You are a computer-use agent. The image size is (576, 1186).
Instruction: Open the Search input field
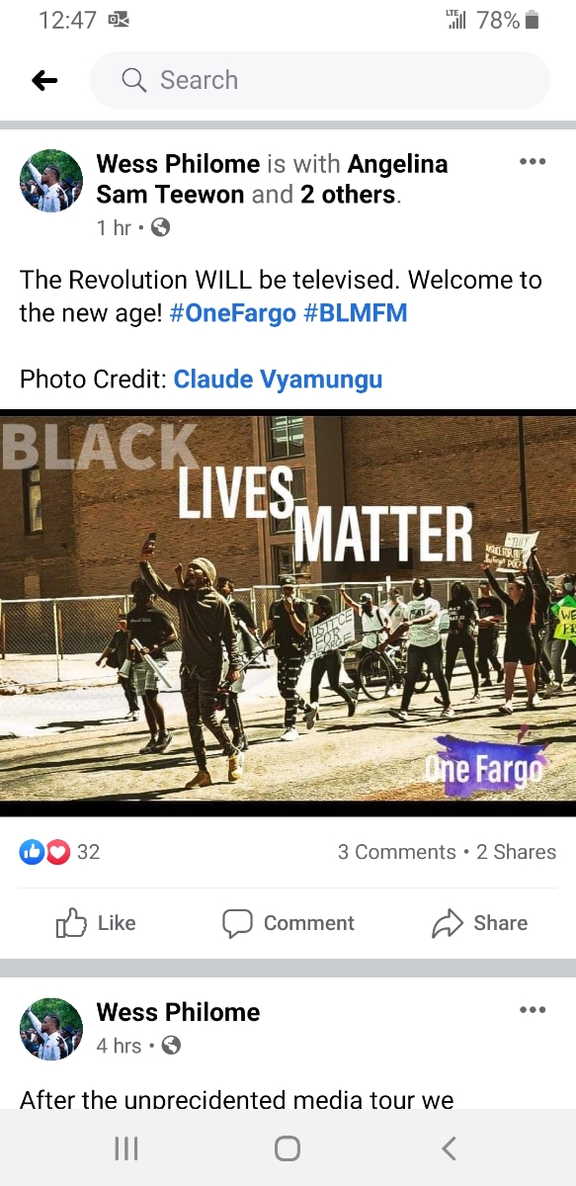coord(319,80)
